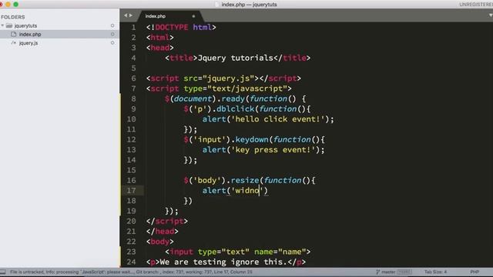Click line number 8 in the gutter
Image resolution: width=493 pixels, height=277 pixels.
tap(133, 98)
